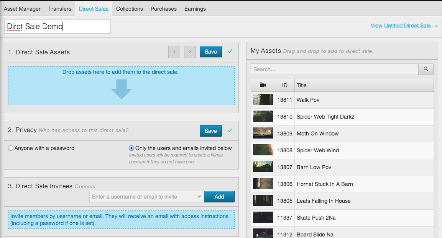Screen dimensions: 442x238
Task: Click the My Assets search box
Action: coord(334,69)
